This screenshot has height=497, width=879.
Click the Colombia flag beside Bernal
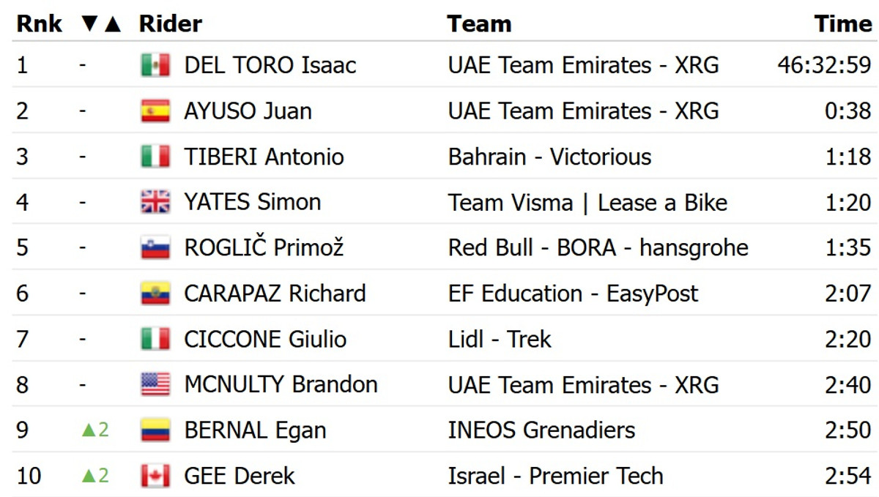pyautogui.click(x=155, y=430)
